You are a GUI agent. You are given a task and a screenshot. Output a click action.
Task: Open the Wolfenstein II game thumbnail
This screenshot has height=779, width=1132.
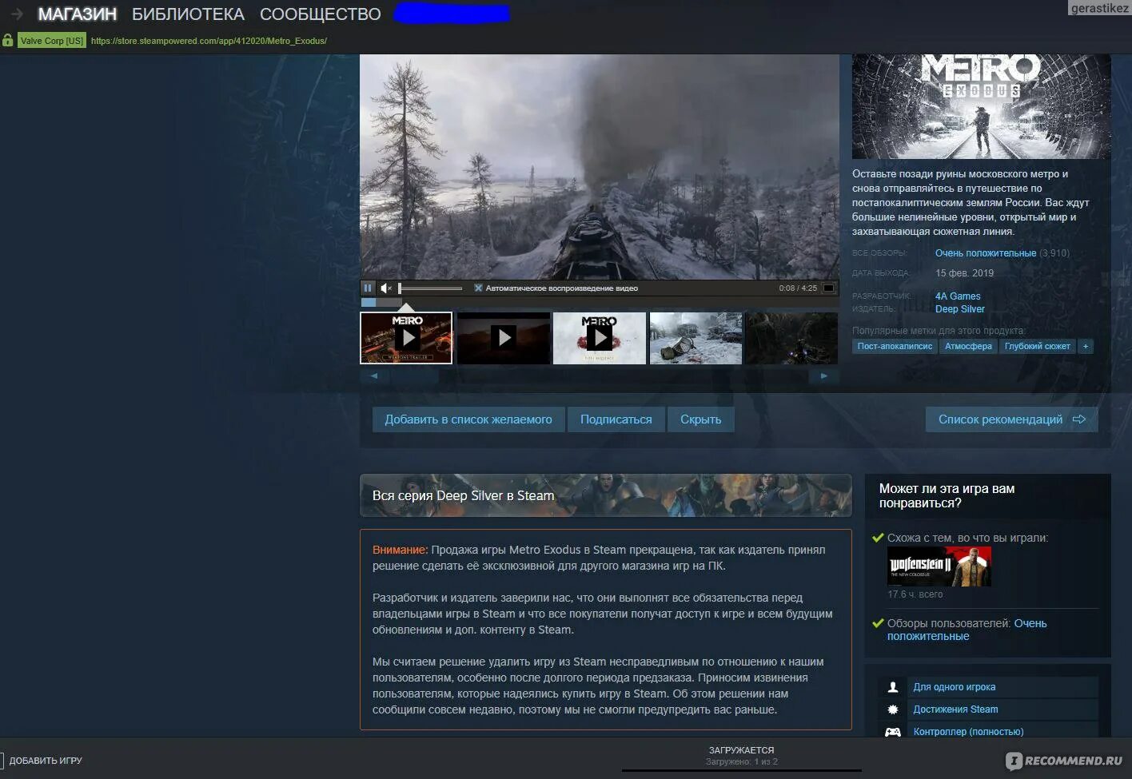939,566
